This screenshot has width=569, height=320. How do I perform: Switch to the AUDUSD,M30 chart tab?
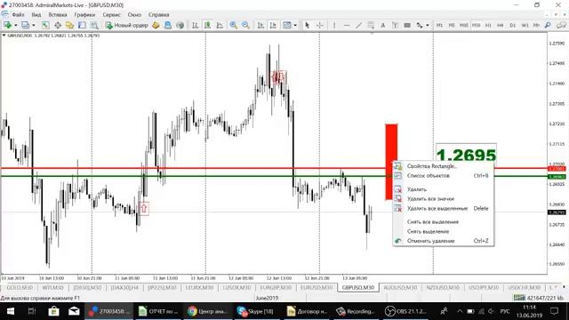(x=400, y=287)
